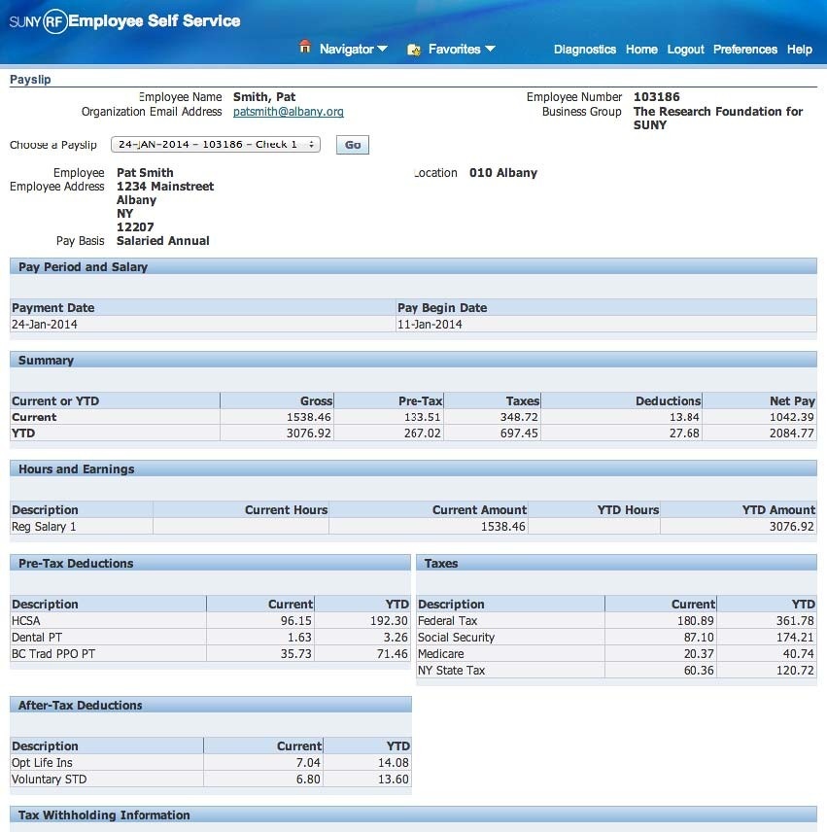827x832 pixels.
Task: Click the Navigator menu label
Action: (346, 49)
